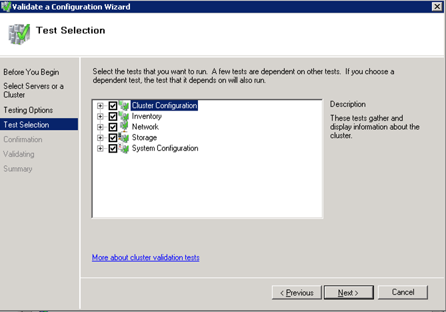Screen dimensions: 446x312
Task: Uncheck the Cluster Configuration checkbox
Action: tap(113, 106)
